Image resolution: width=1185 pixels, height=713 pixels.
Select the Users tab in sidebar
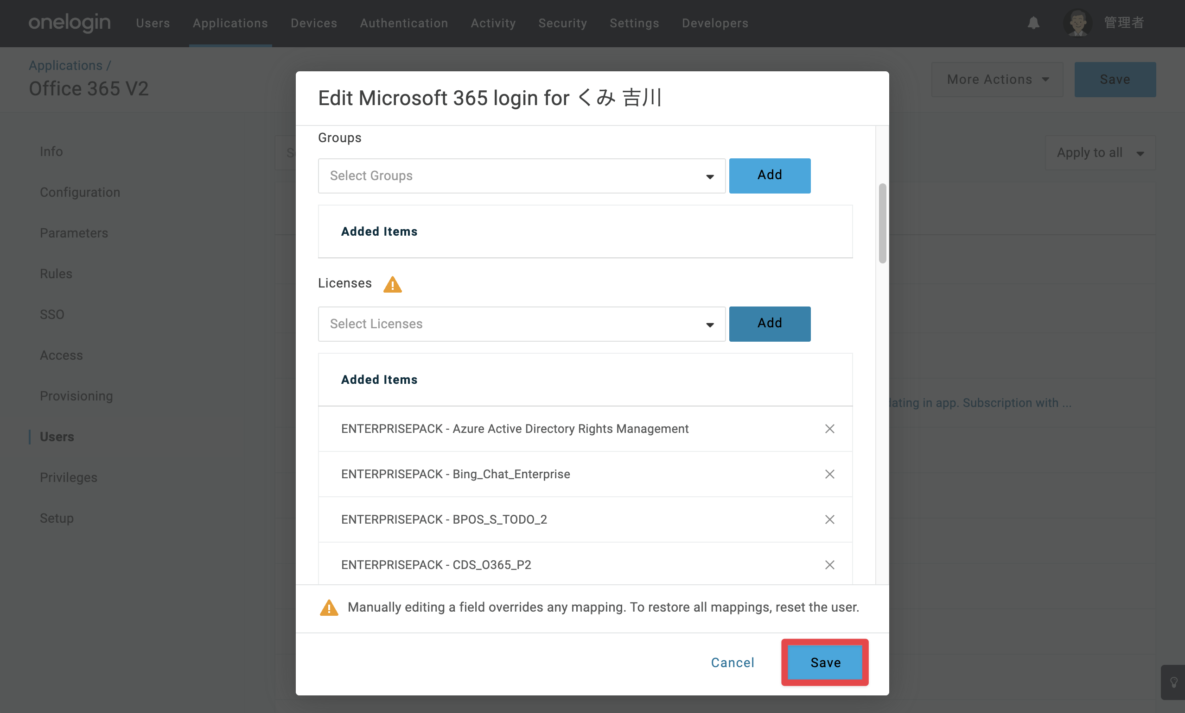pyautogui.click(x=57, y=437)
